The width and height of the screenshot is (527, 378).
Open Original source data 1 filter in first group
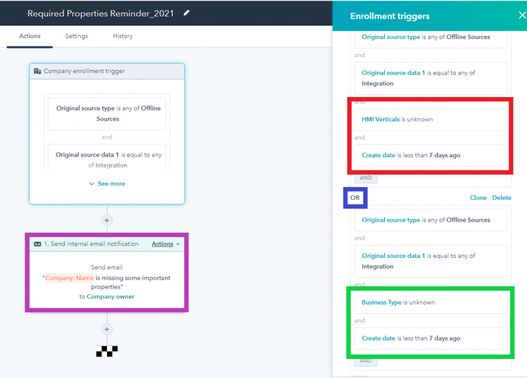[x=431, y=78]
